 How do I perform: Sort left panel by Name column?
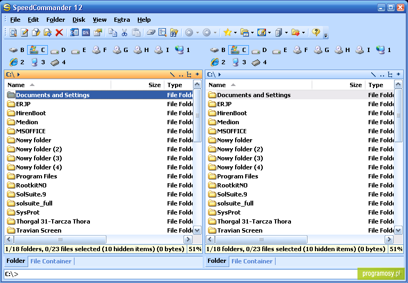(58, 85)
